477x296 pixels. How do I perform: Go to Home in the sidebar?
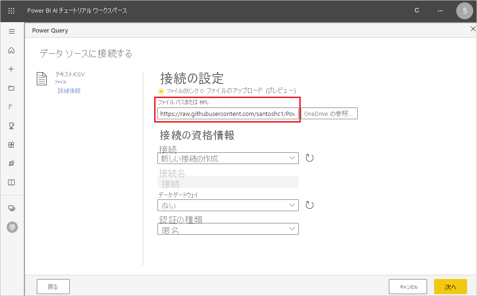(11, 50)
